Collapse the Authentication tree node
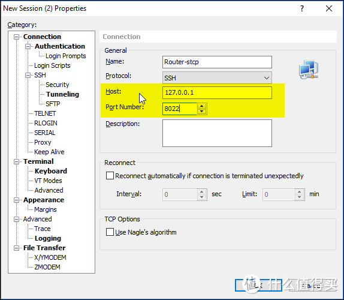The height and width of the screenshot is (300, 344). 28,46
